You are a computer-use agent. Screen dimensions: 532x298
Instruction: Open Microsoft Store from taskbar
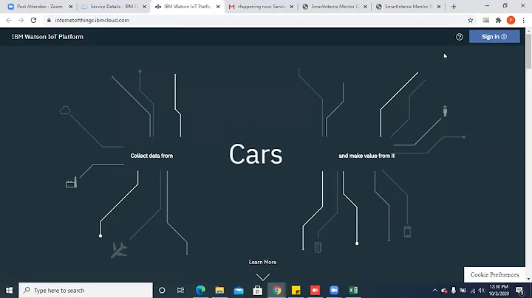(258, 290)
